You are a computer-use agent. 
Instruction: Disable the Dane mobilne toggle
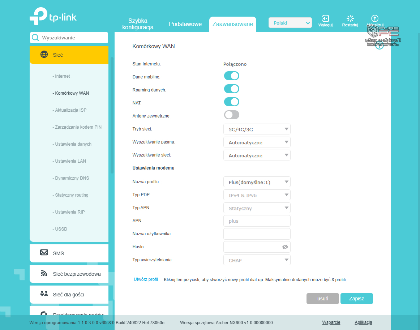click(231, 76)
